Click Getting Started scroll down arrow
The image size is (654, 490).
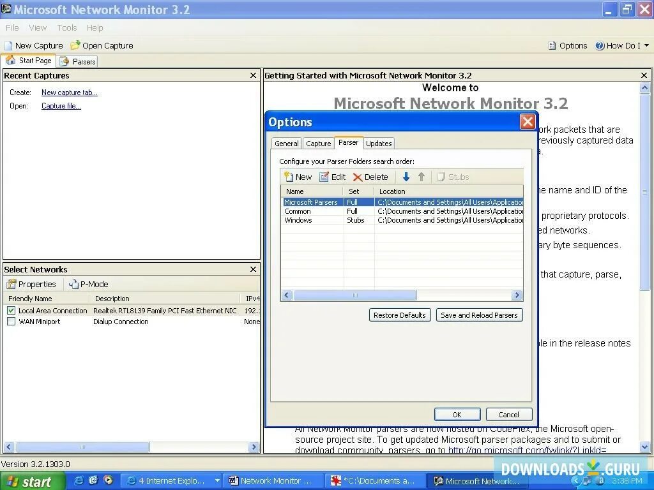644,447
